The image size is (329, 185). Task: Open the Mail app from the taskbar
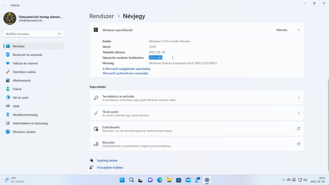188,180
